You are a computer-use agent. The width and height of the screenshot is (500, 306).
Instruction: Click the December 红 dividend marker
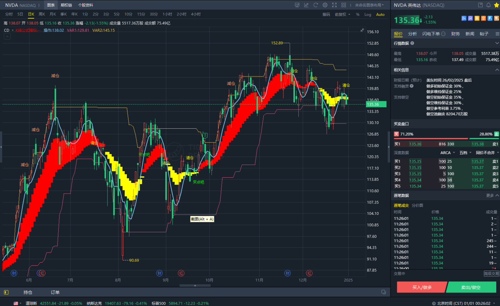[x=309, y=273]
